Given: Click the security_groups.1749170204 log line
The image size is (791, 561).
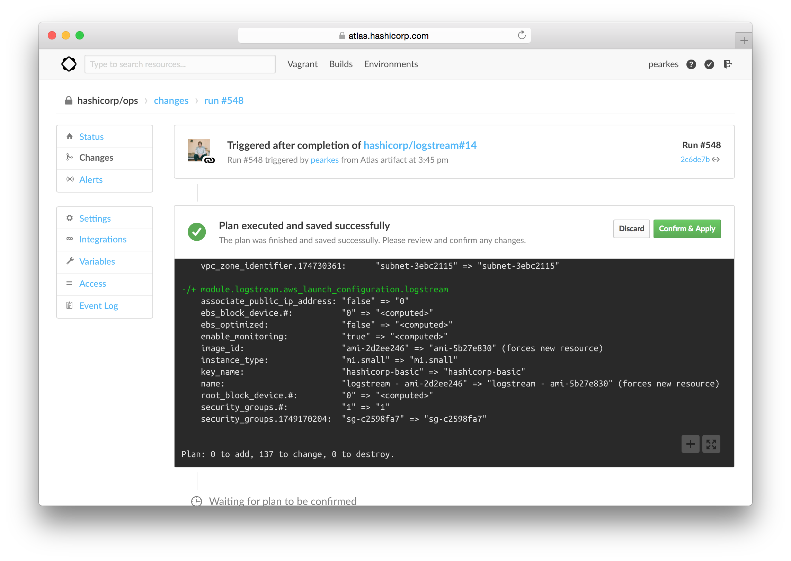Looking at the screenshot, I should (x=344, y=419).
